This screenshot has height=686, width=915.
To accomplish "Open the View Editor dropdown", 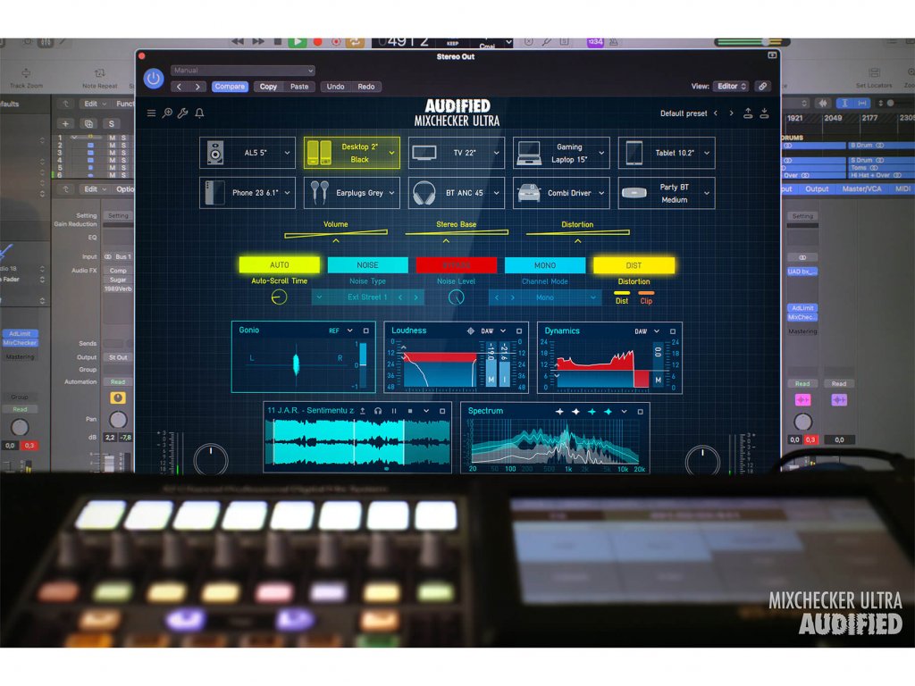I will 731,87.
